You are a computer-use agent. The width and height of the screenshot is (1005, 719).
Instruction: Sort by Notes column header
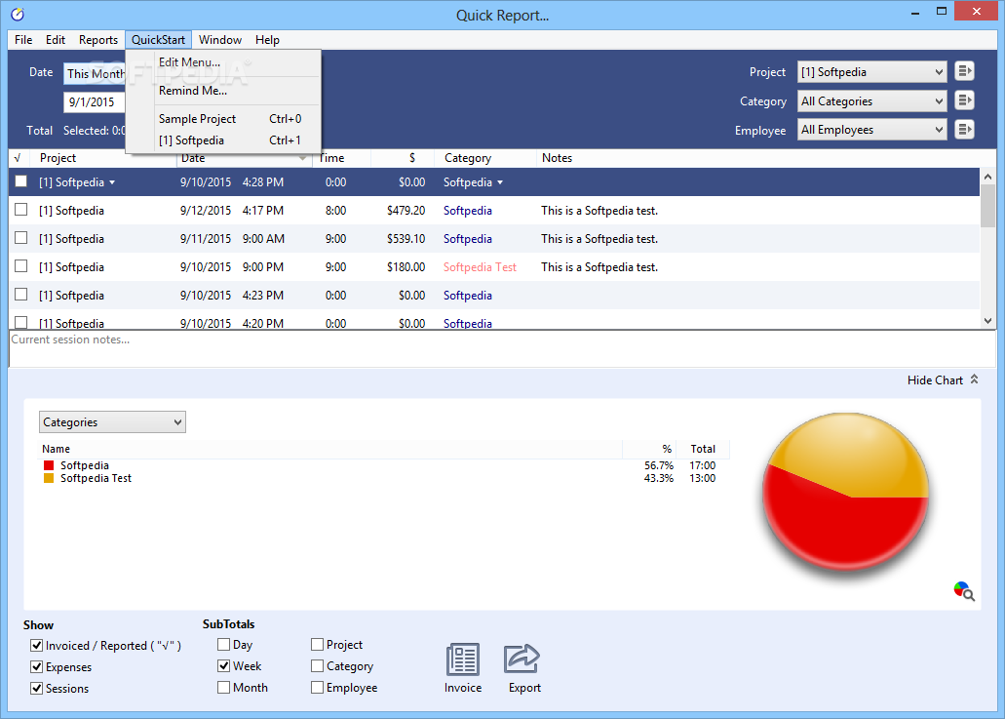tap(557, 158)
